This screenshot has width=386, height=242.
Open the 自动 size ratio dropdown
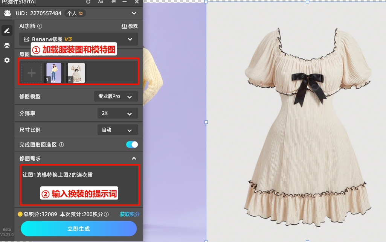pos(117,129)
